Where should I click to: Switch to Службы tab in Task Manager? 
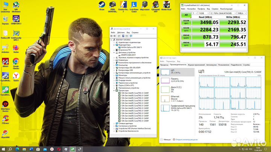coord(246,65)
